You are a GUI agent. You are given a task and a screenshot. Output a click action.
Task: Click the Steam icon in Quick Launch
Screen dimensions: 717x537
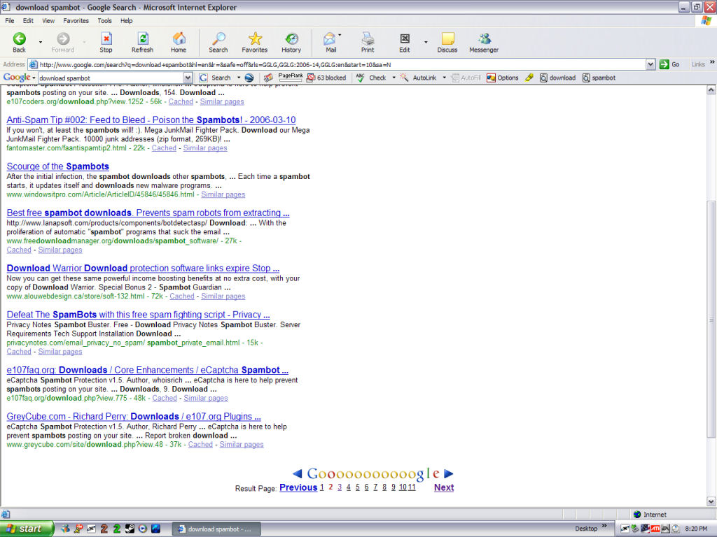(130, 529)
